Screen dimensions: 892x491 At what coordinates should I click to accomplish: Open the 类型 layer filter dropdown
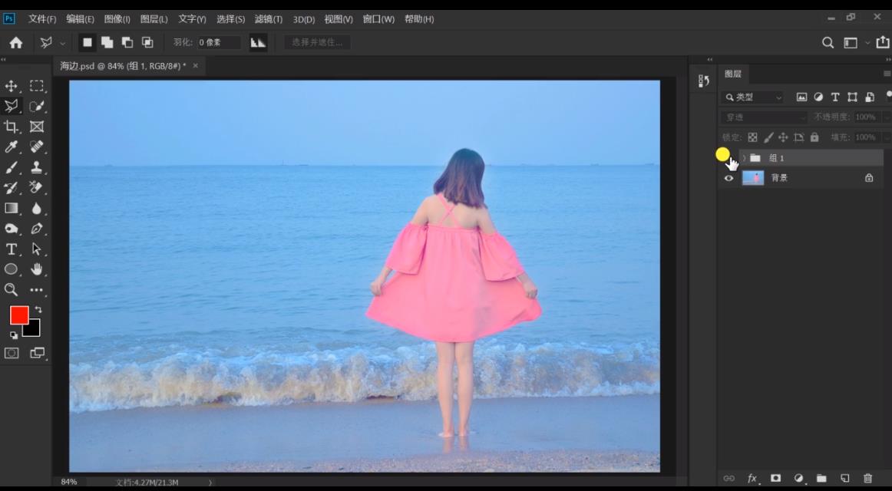click(753, 97)
